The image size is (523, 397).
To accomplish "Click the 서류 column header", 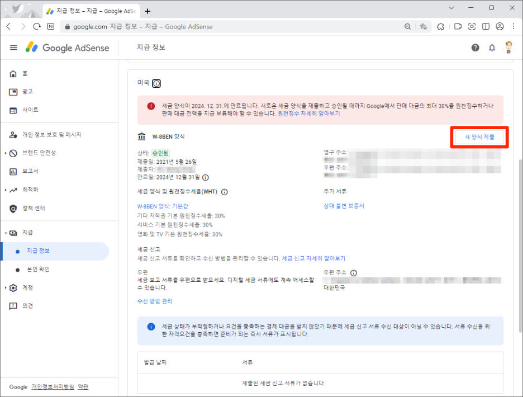I will click(248, 362).
